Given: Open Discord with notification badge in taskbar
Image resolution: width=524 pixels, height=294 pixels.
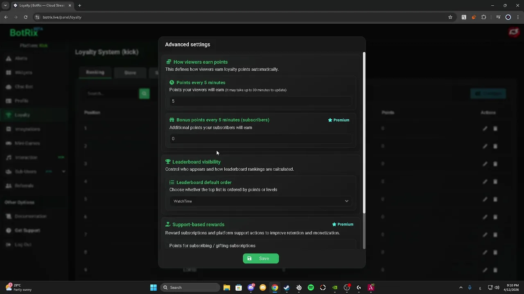Looking at the screenshot, I should coord(251,287).
